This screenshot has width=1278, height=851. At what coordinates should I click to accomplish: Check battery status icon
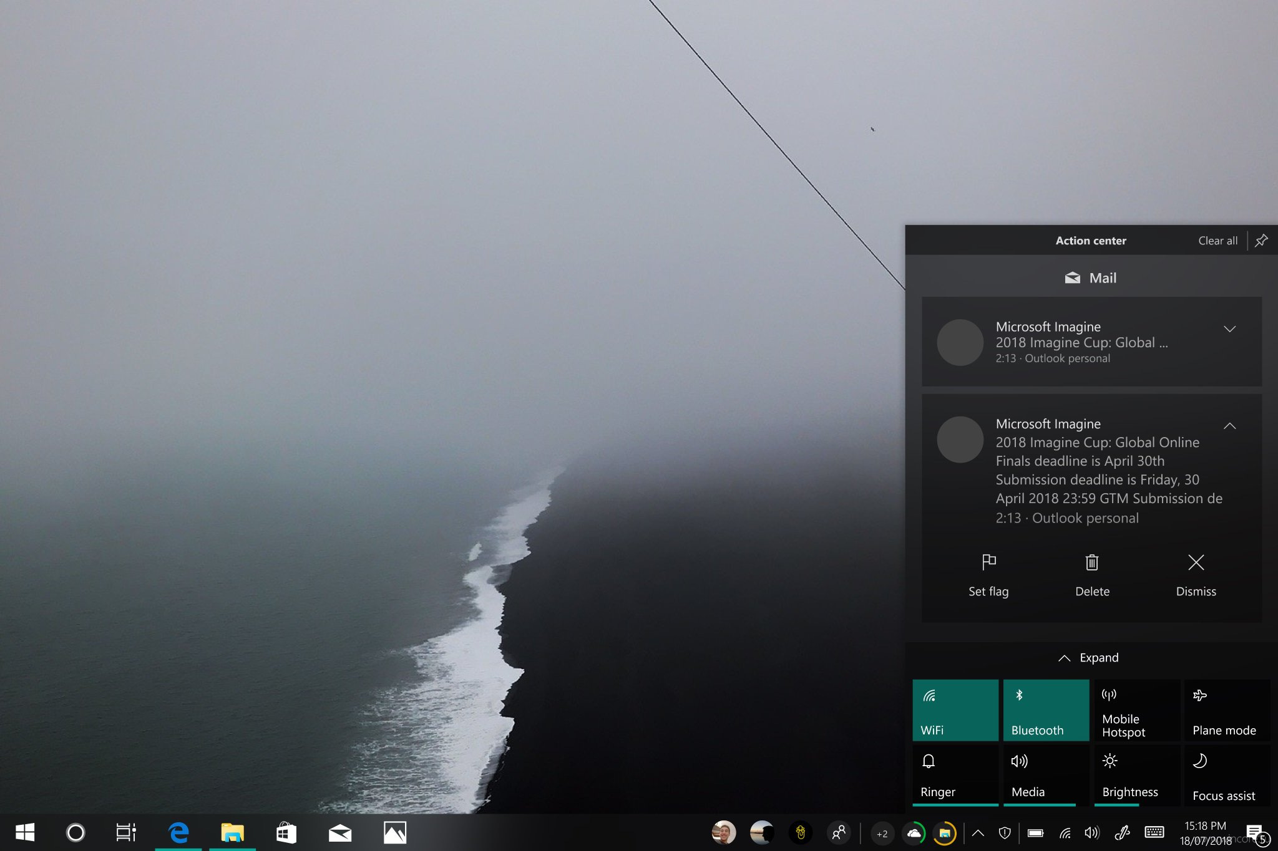click(x=1035, y=833)
